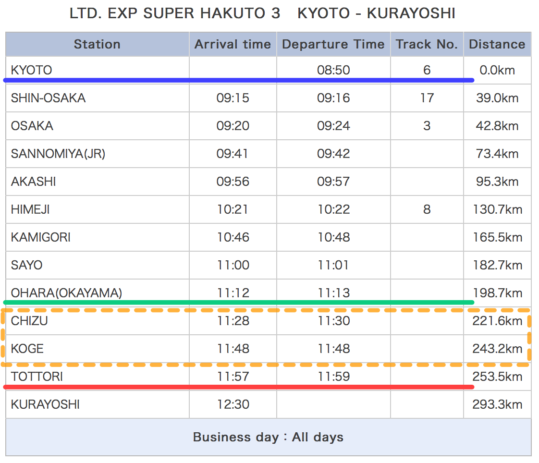Click Sannomiya arrival time 09:41
This screenshot has height=463, width=539.
pos(233,154)
